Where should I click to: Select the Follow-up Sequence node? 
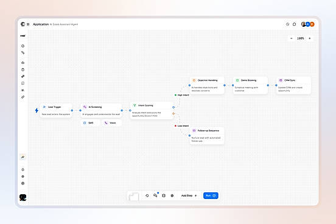tap(207, 136)
